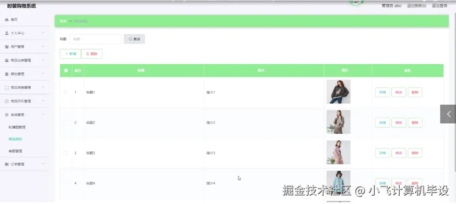Click the magnifier icon in 查询 button
This screenshot has width=456, height=204.
pos(130,39)
